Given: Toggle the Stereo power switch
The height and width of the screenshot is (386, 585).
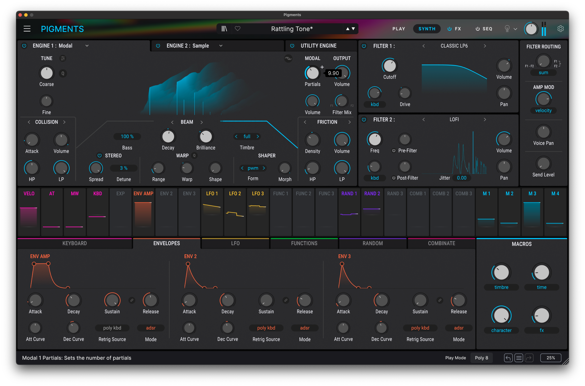Looking at the screenshot, I should [99, 156].
